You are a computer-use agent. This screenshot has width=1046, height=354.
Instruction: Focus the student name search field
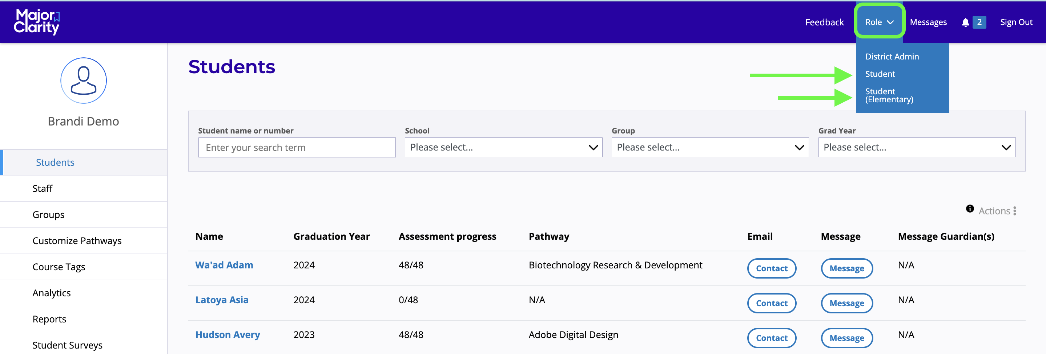pos(297,147)
